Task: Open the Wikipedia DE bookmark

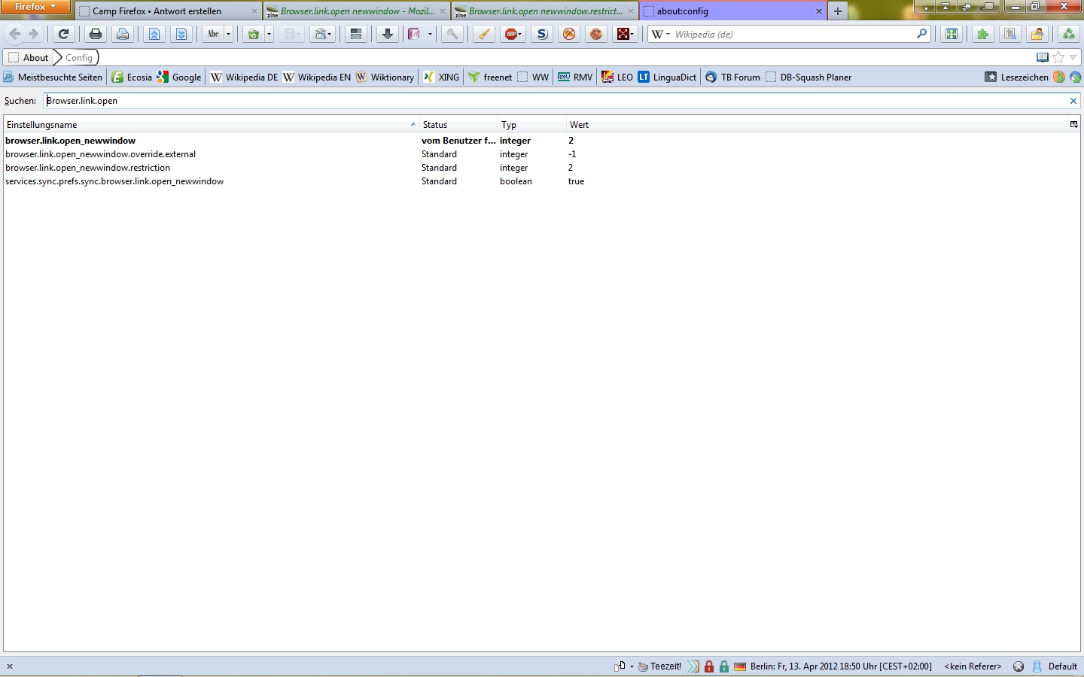Action: (x=244, y=77)
